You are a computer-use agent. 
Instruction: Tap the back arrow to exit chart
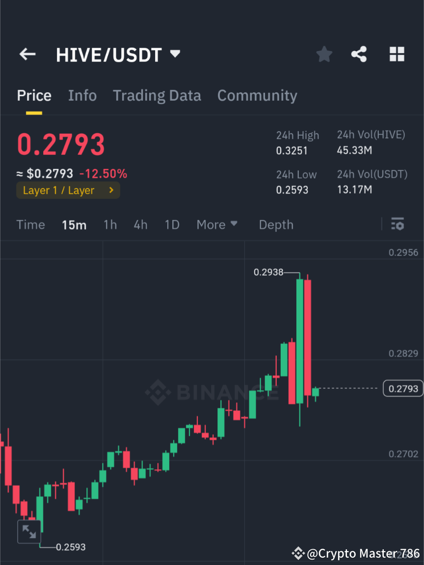pyautogui.click(x=27, y=54)
